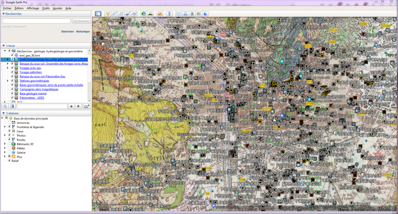The image size is (398, 214).
Task: Toggle the sidebar visibility button
Action: (98, 14)
